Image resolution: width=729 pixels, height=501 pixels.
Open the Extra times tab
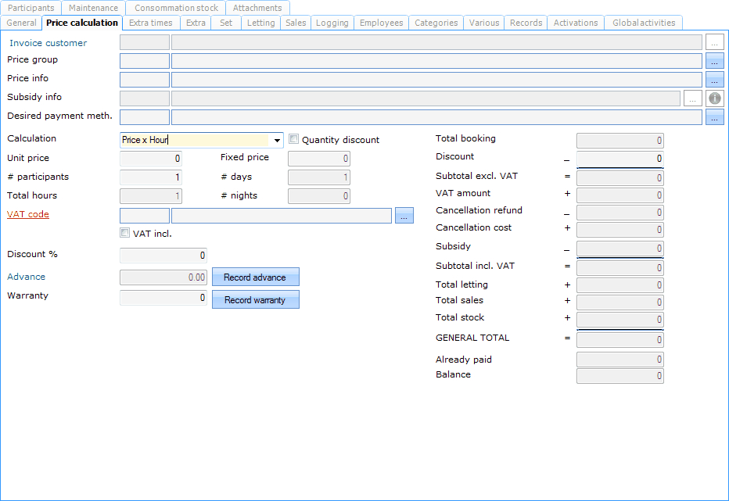tap(151, 23)
